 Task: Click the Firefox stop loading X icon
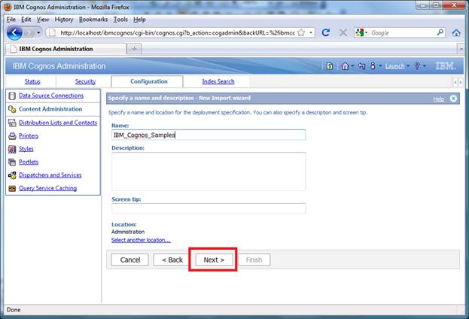(x=343, y=32)
